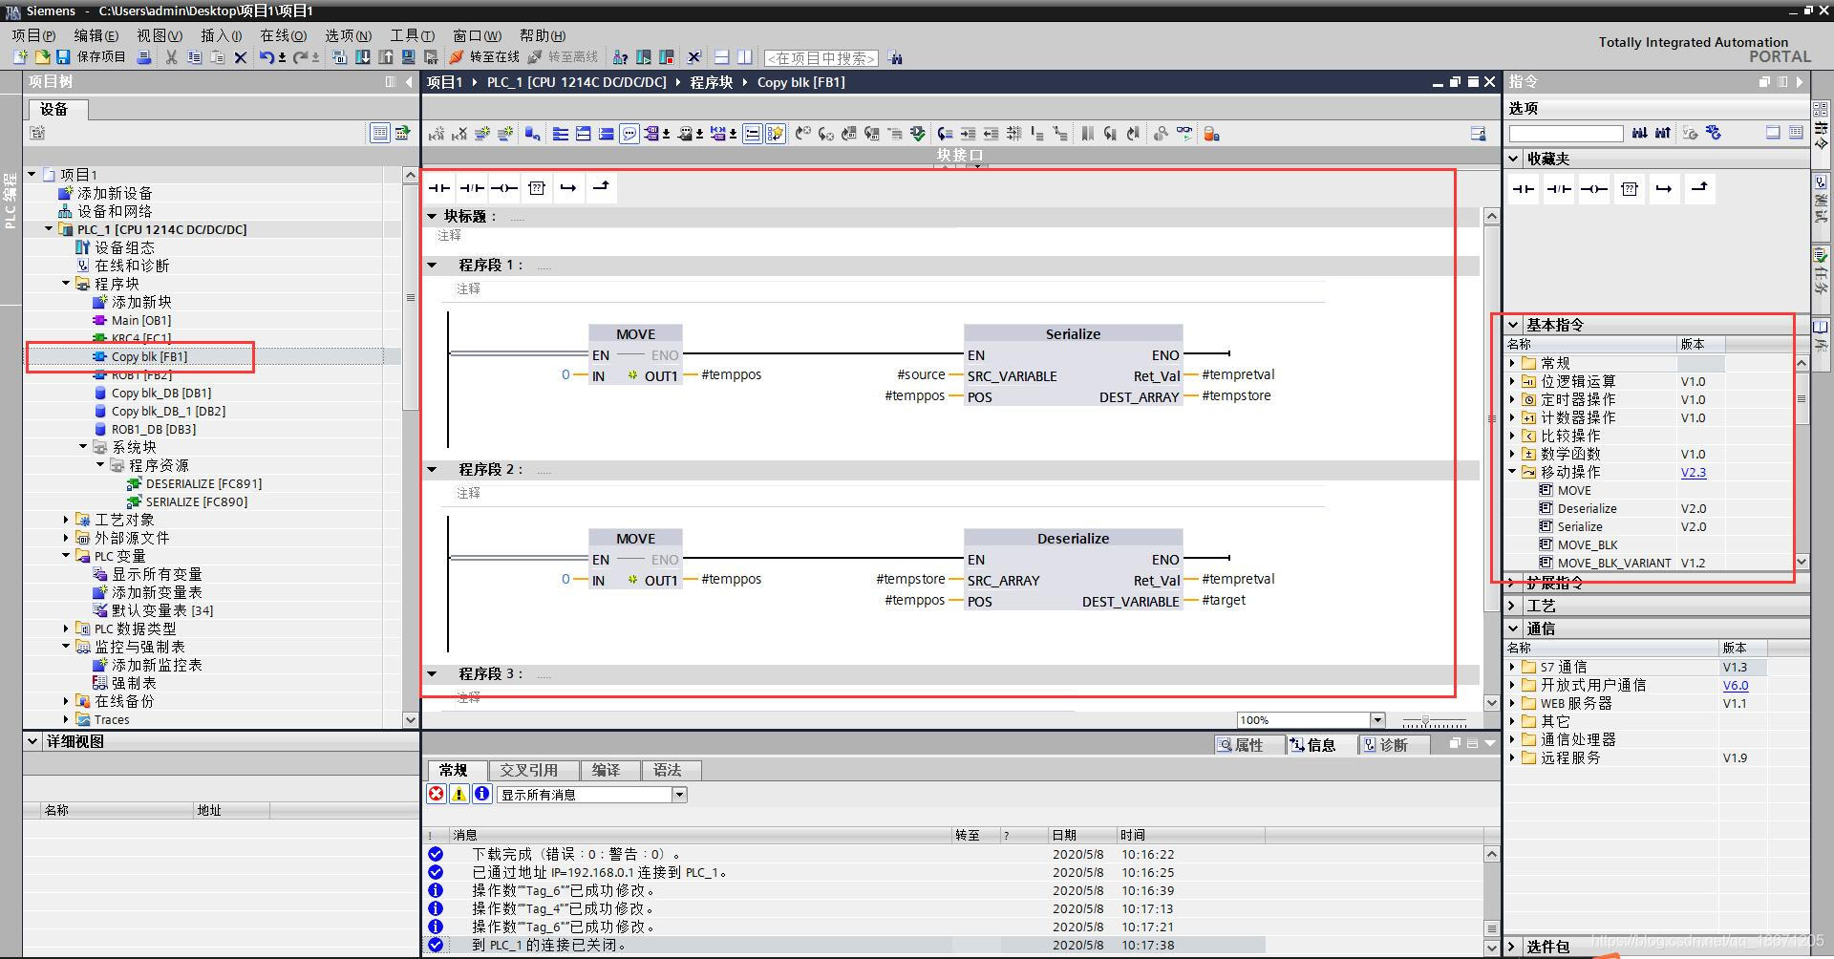Open the 工具(T) menu

[413, 35]
